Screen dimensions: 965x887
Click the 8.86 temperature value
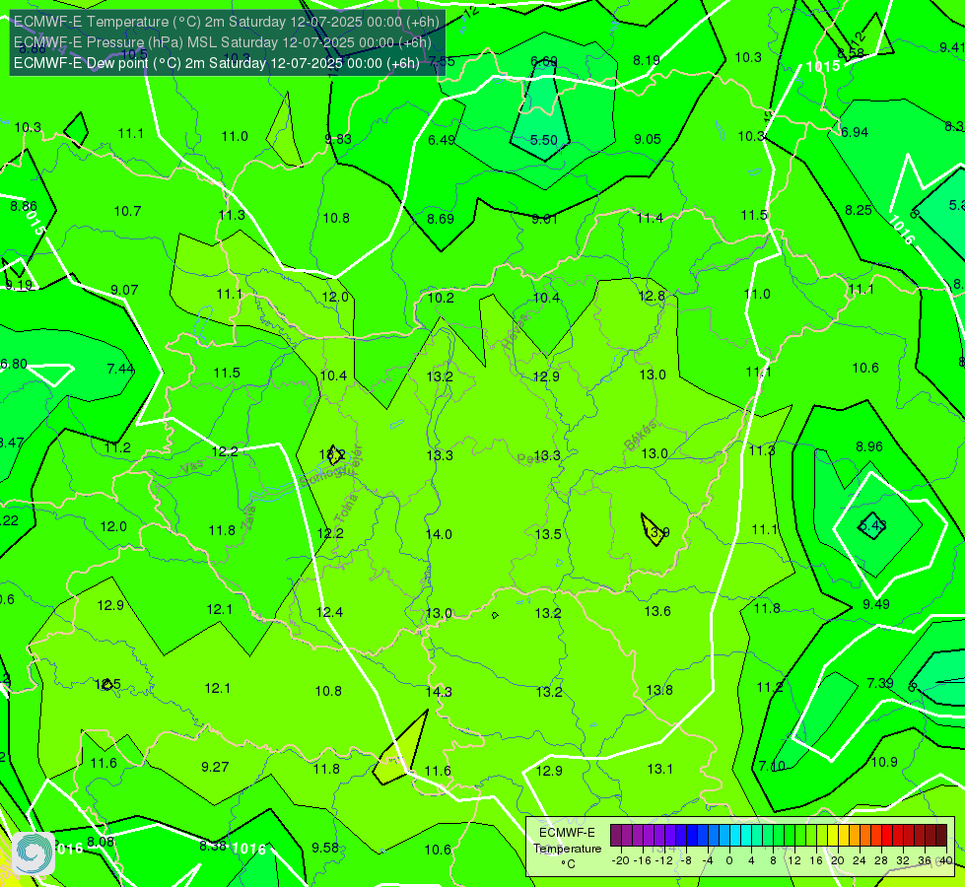click(x=24, y=206)
